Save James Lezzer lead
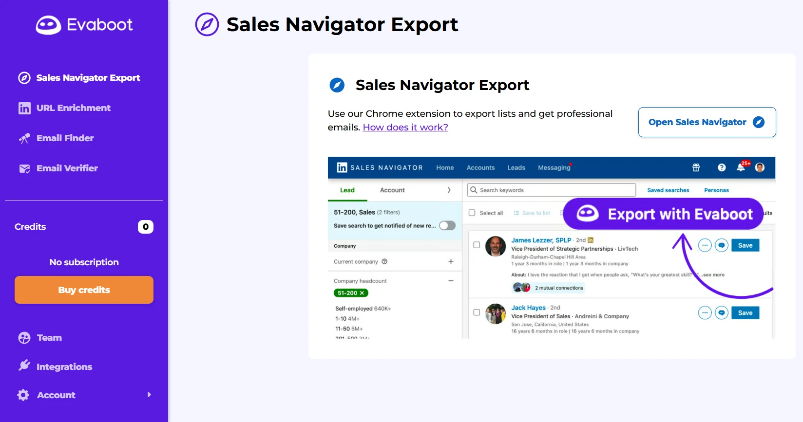The image size is (803, 422). 745,245
